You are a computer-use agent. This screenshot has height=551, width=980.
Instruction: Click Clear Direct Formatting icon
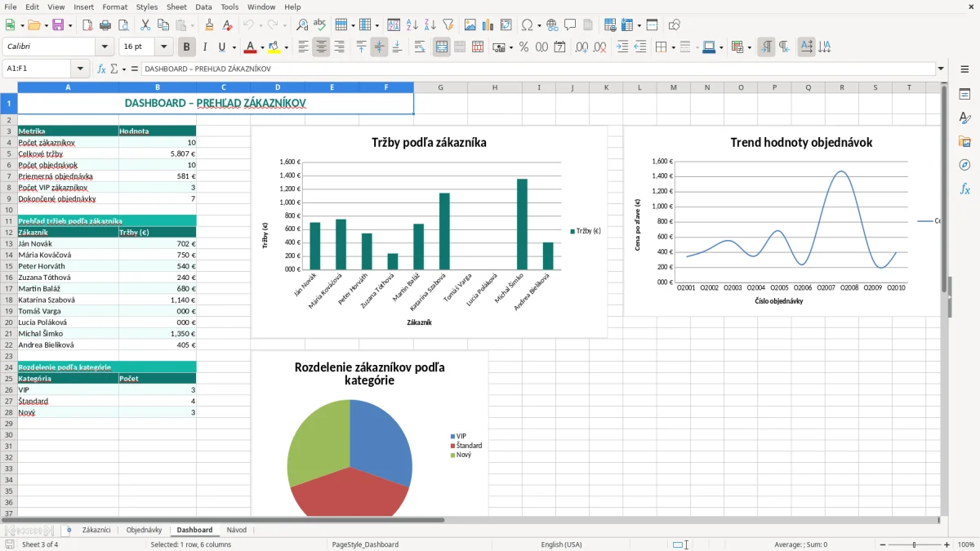point(226,25)
